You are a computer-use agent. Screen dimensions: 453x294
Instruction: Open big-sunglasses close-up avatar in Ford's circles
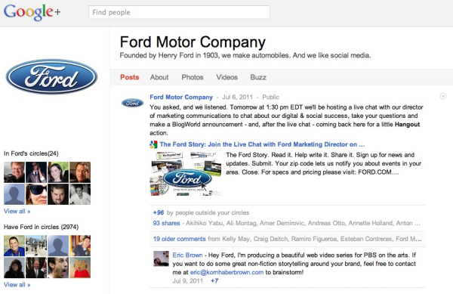(x=36, y=194)
